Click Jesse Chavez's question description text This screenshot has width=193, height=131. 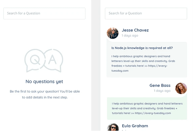[143, 63]
